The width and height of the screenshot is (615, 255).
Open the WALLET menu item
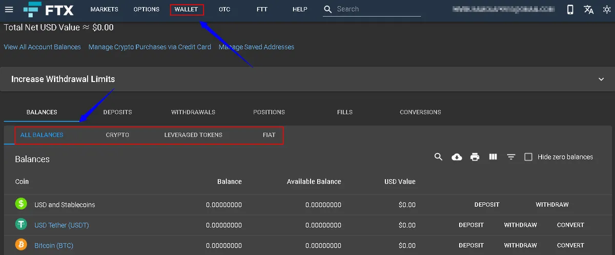pyautogui.click(x=186, y=9)
